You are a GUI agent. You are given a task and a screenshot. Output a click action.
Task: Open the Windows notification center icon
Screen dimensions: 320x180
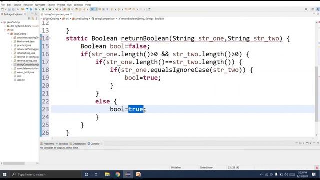click(314, 174)
